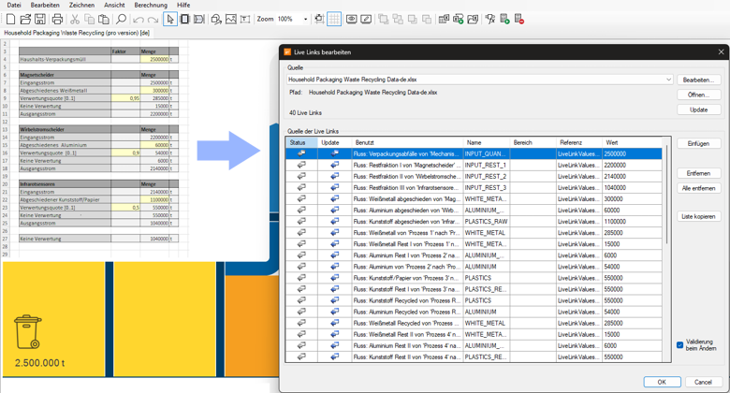Open the Zeichnen menu
730x393 pixels.
[x=81, y=5]
